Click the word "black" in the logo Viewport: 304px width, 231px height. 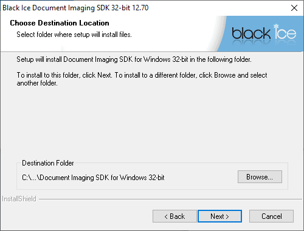click(x=251, y=33)
